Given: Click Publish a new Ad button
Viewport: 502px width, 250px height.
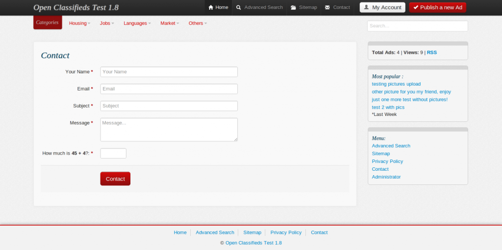Looking at the screenshot, I should (x=438, y=7).
